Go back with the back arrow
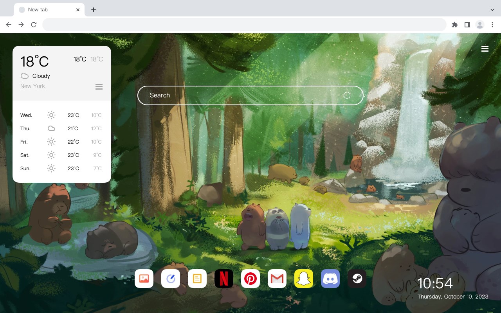 [9, 25]
